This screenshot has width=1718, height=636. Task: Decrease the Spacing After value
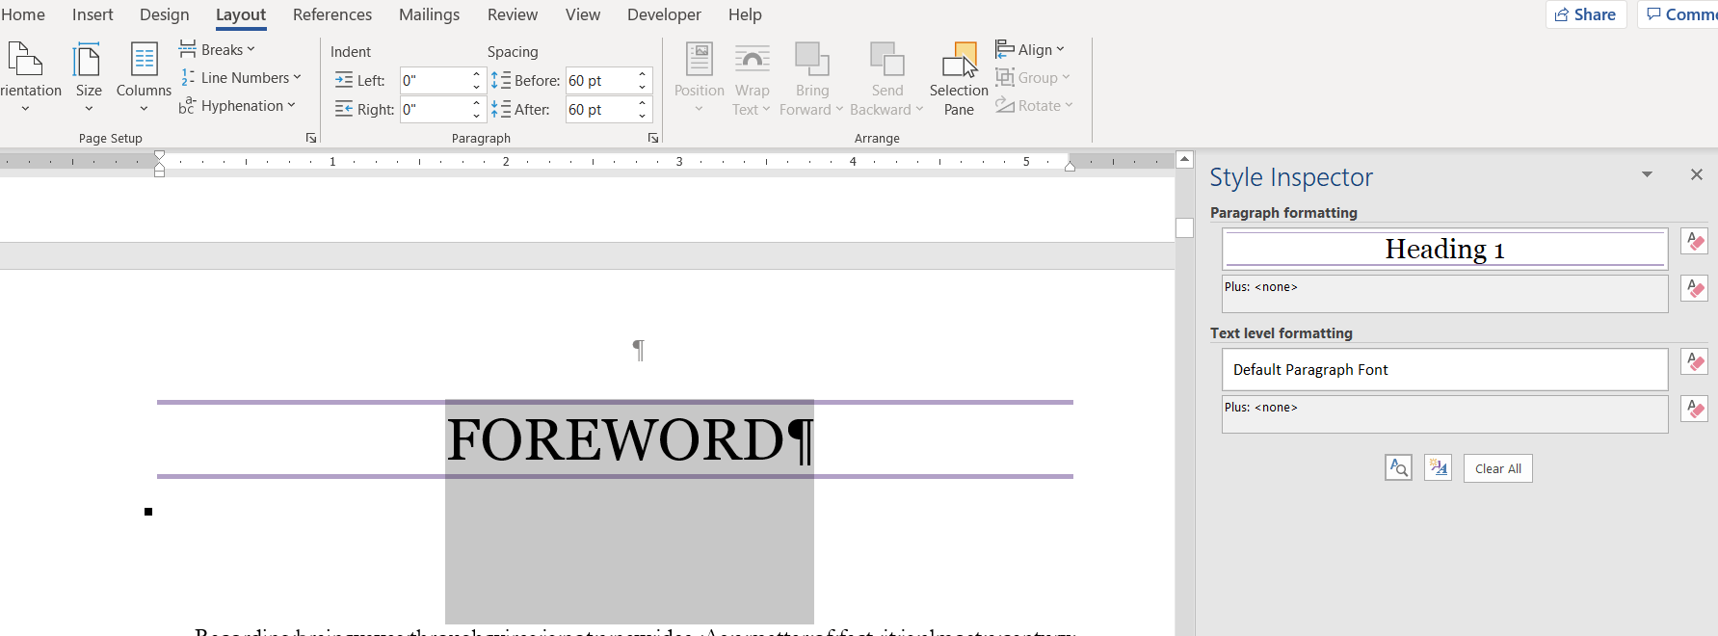point(643,116)
